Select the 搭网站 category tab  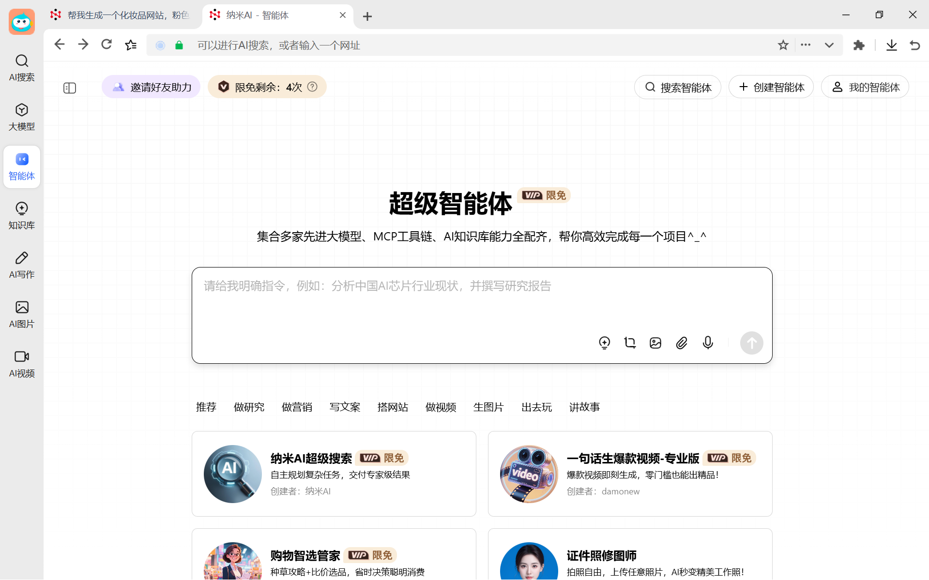click(393, 407)
